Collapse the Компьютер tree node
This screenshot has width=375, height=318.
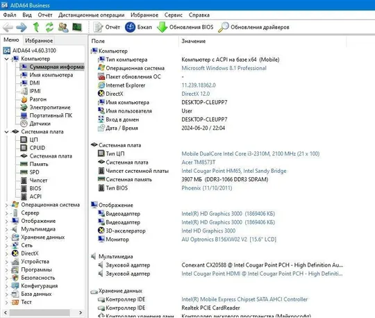(6, 59)
